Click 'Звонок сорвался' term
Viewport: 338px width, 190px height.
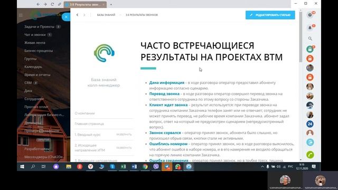tap(165, 133)
